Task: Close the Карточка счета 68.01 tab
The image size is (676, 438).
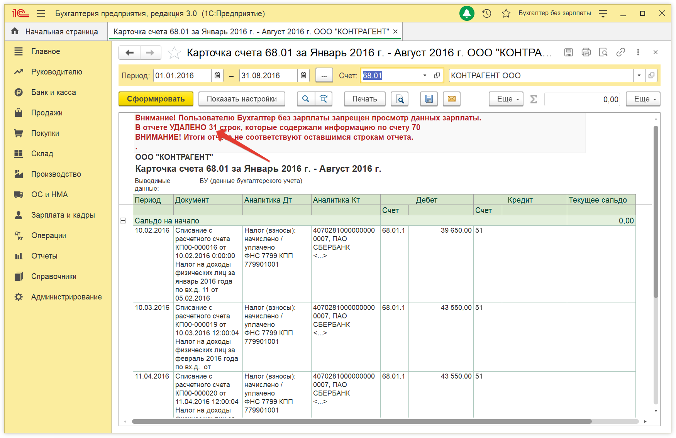Action: tap(395, 32)
